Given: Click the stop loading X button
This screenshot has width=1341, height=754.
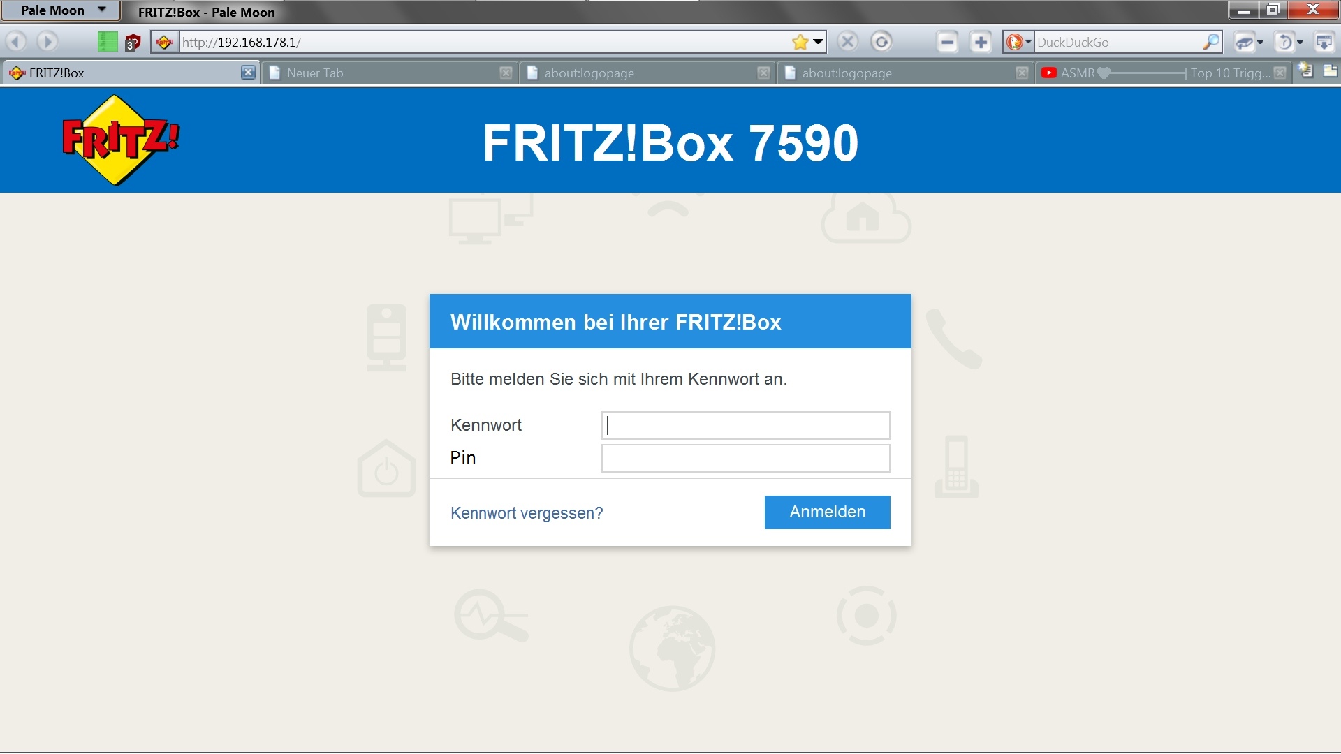Looking at the screenshot, I should [847, 42].
